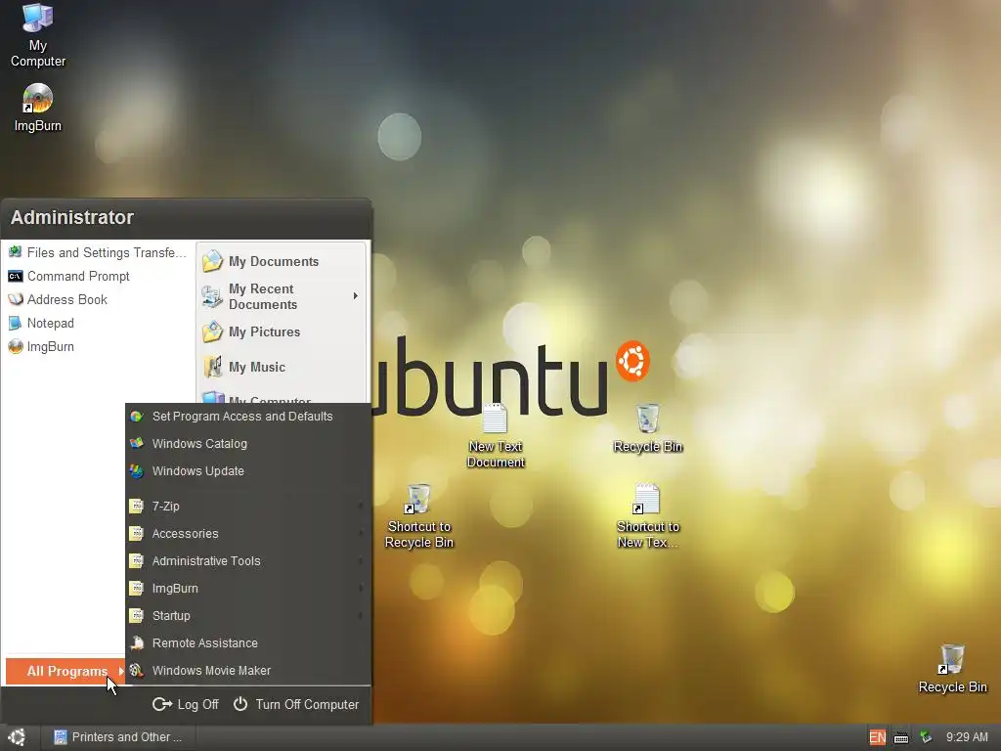Click the Windows Update globe icon
Screen dimensions: 1001x751
tap(136, 470)
